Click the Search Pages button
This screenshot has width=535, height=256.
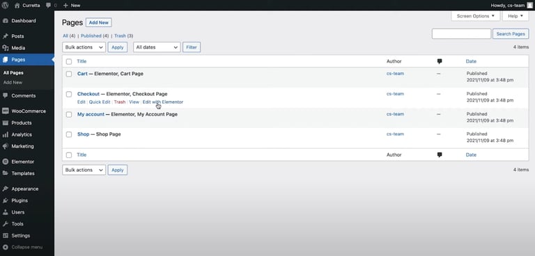(511, 34)
